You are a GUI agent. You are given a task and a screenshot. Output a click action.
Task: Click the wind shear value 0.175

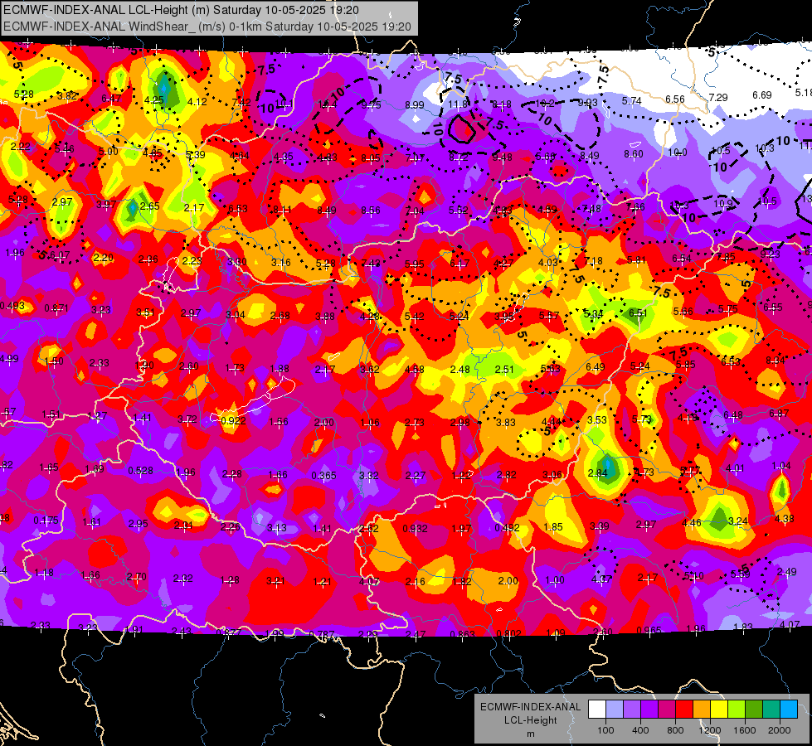[x=46, y=521]
